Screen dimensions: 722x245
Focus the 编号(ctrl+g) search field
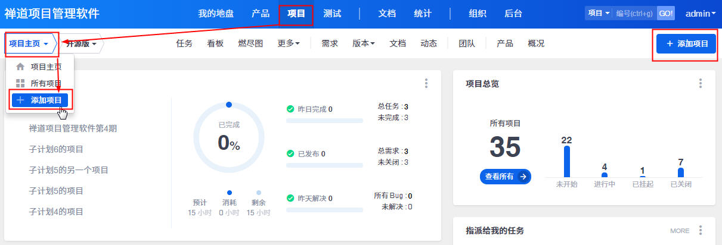point(635,13)
